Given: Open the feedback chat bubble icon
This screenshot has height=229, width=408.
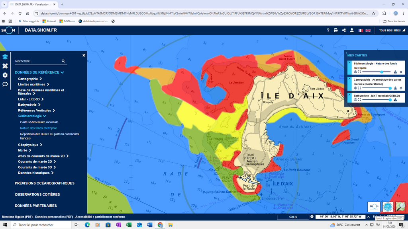Looking at the screenshot, I should click(5, 84).
